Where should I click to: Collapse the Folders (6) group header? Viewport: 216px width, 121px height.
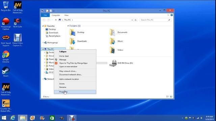[x=68, y=26]
